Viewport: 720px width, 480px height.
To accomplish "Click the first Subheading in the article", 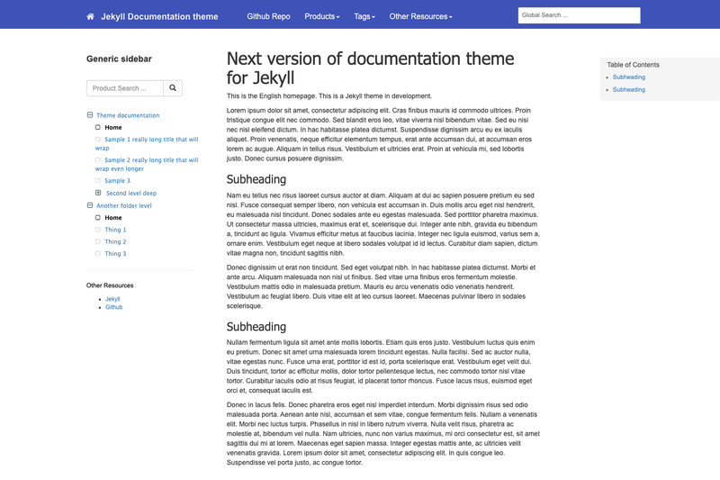I will click(256, 179).
